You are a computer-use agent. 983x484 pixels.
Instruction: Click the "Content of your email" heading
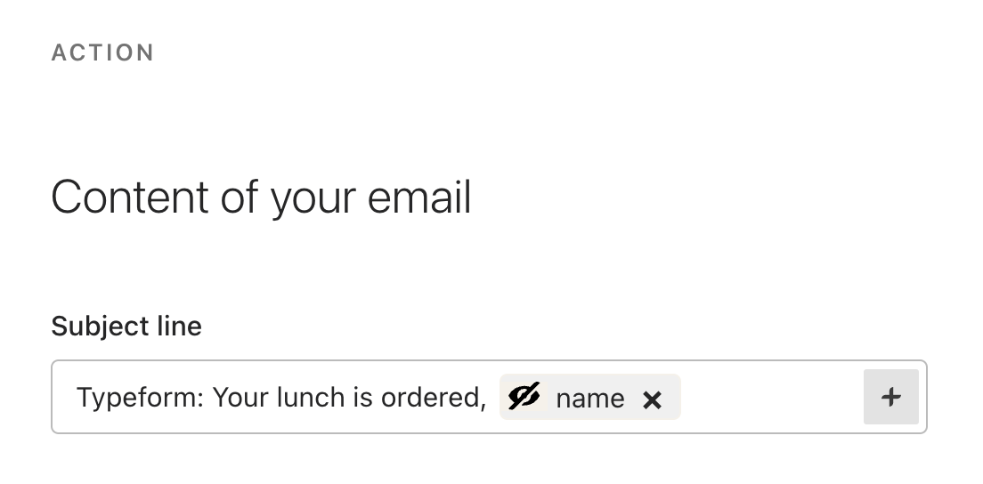[261, 198]
